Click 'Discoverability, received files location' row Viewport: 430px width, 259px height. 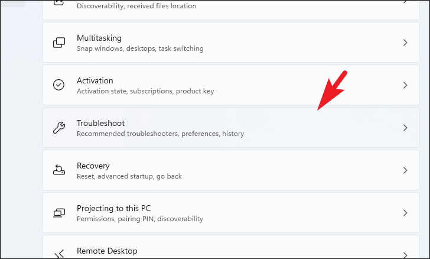tap(231, 9)
